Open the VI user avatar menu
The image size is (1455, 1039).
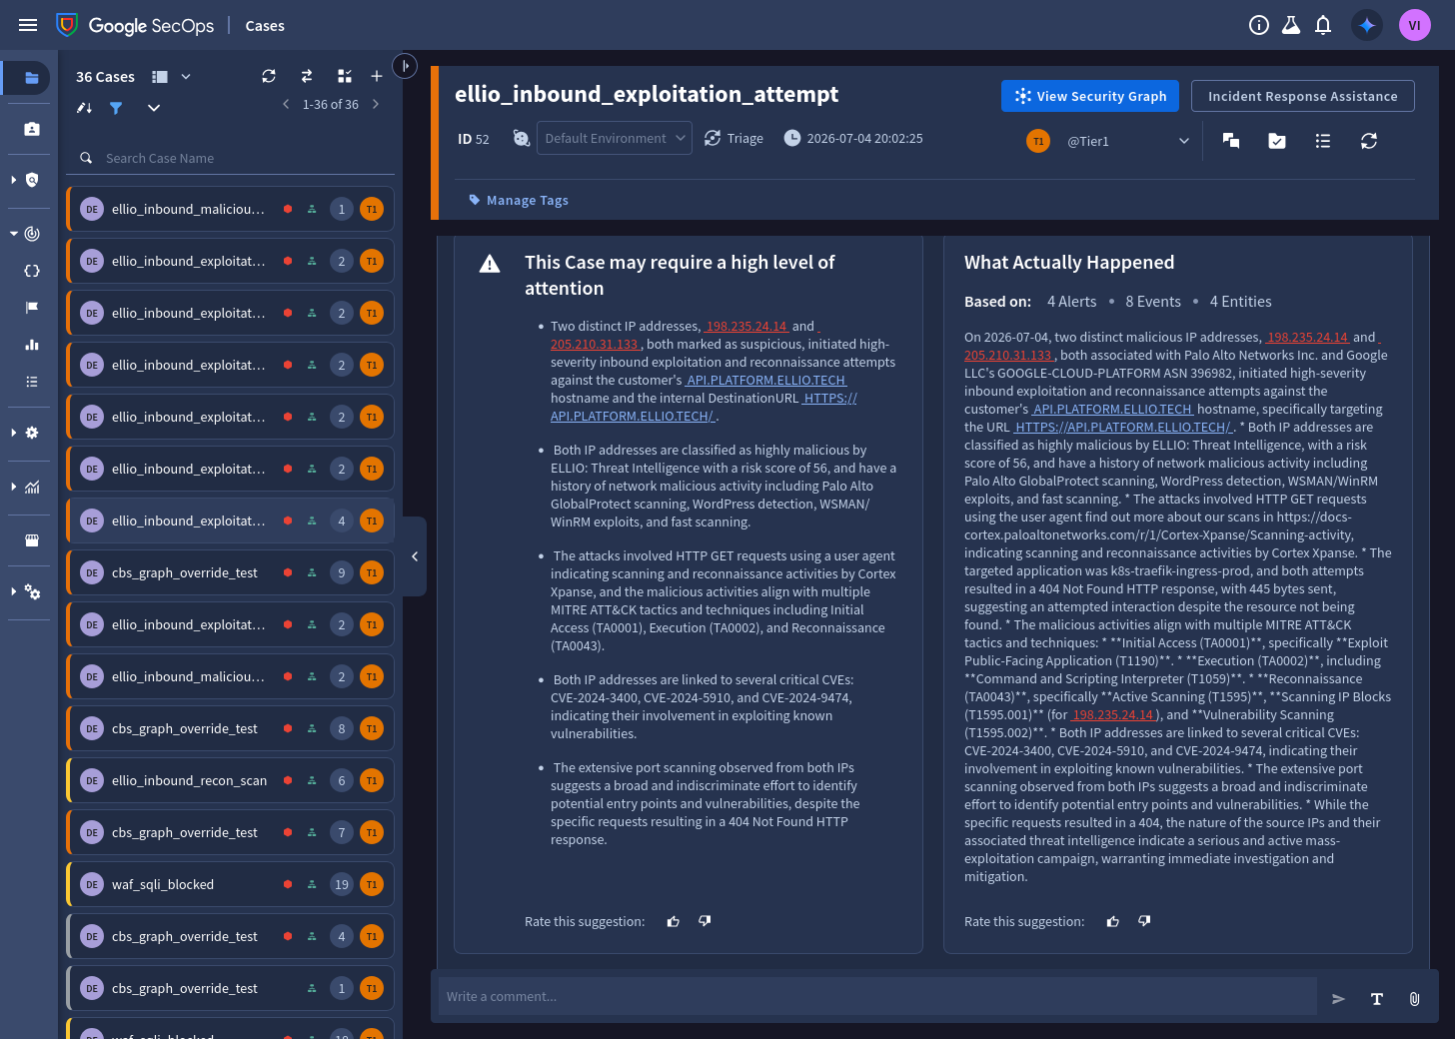point(1415,25)
